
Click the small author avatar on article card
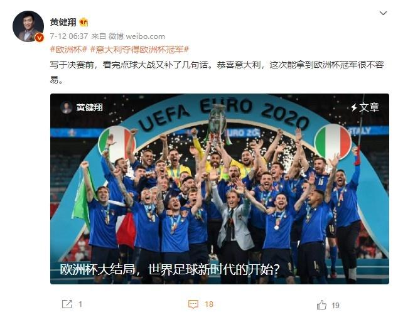[x=67, y=107]
